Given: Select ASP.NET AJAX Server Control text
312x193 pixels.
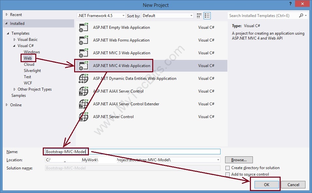Looking at the screenshot, I should tap(118, 91).
